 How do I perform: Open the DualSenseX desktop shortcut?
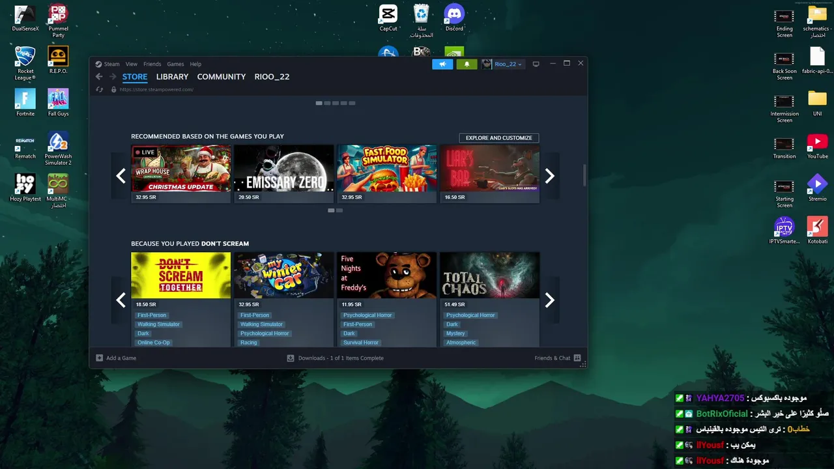point(25,18)
